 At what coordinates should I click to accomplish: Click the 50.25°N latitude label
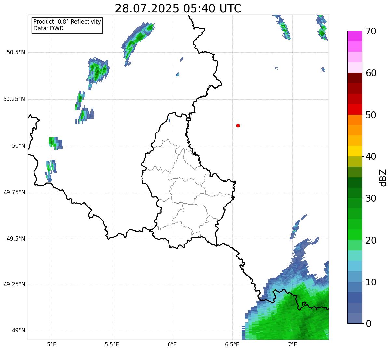pos(14,99)
